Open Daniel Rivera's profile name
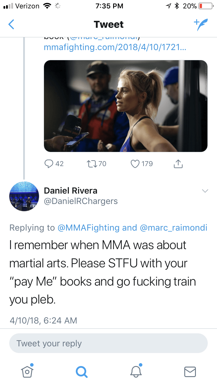The width and height of the screenshot is (217, 386). pos(71,191)
